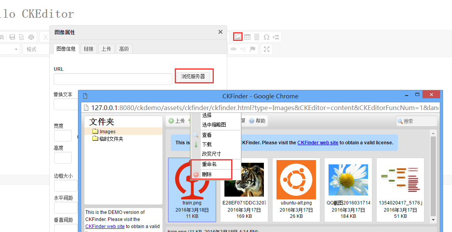Open CKFinder web site link in sidebar
This screenshot has height=232, width=452.
pyautogui.click(x=105, y=226)
